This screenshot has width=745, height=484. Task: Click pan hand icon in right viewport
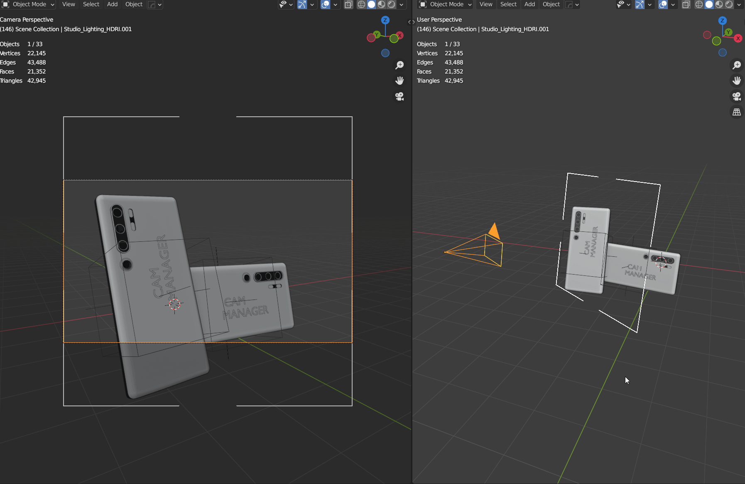point(737,81)
